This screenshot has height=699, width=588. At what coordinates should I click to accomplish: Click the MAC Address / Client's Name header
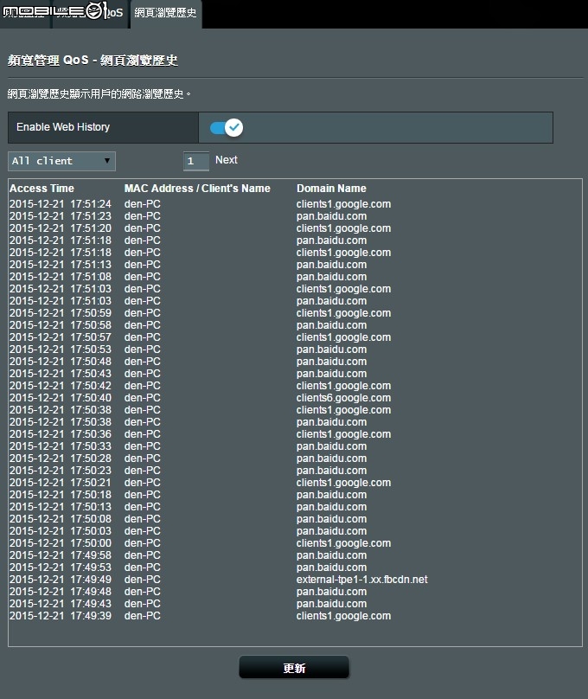[197, 189]
